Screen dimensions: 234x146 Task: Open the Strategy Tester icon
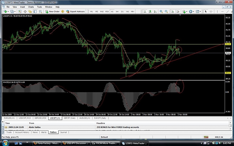click(x=40, y=12)
